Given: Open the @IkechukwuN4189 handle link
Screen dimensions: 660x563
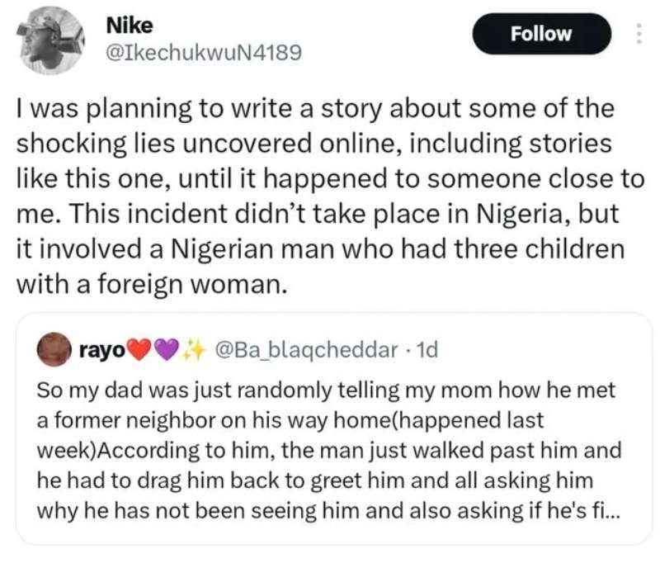Looking at the screenshot, I should coord(204,53).
